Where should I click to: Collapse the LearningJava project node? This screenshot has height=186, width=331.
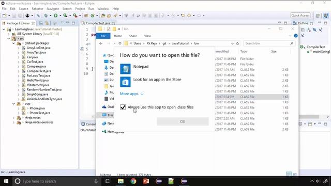(x=4, y=29)
